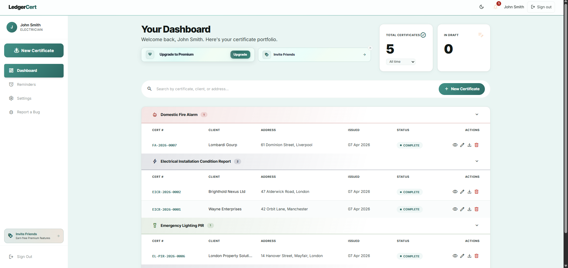Screen dimensions: 568x268
Task: Open certificate FA-2026-0007 details link
Action: [164, 145]
